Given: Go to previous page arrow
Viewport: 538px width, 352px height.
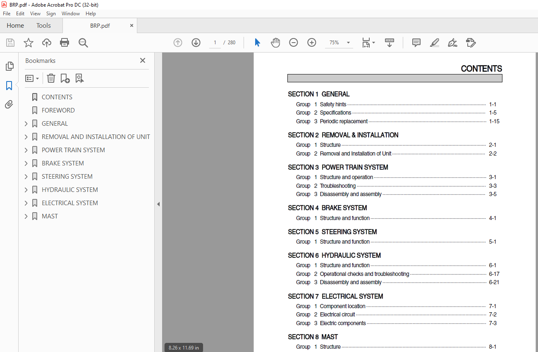Looking at the screenshot, I should click(x=178, y=43).
